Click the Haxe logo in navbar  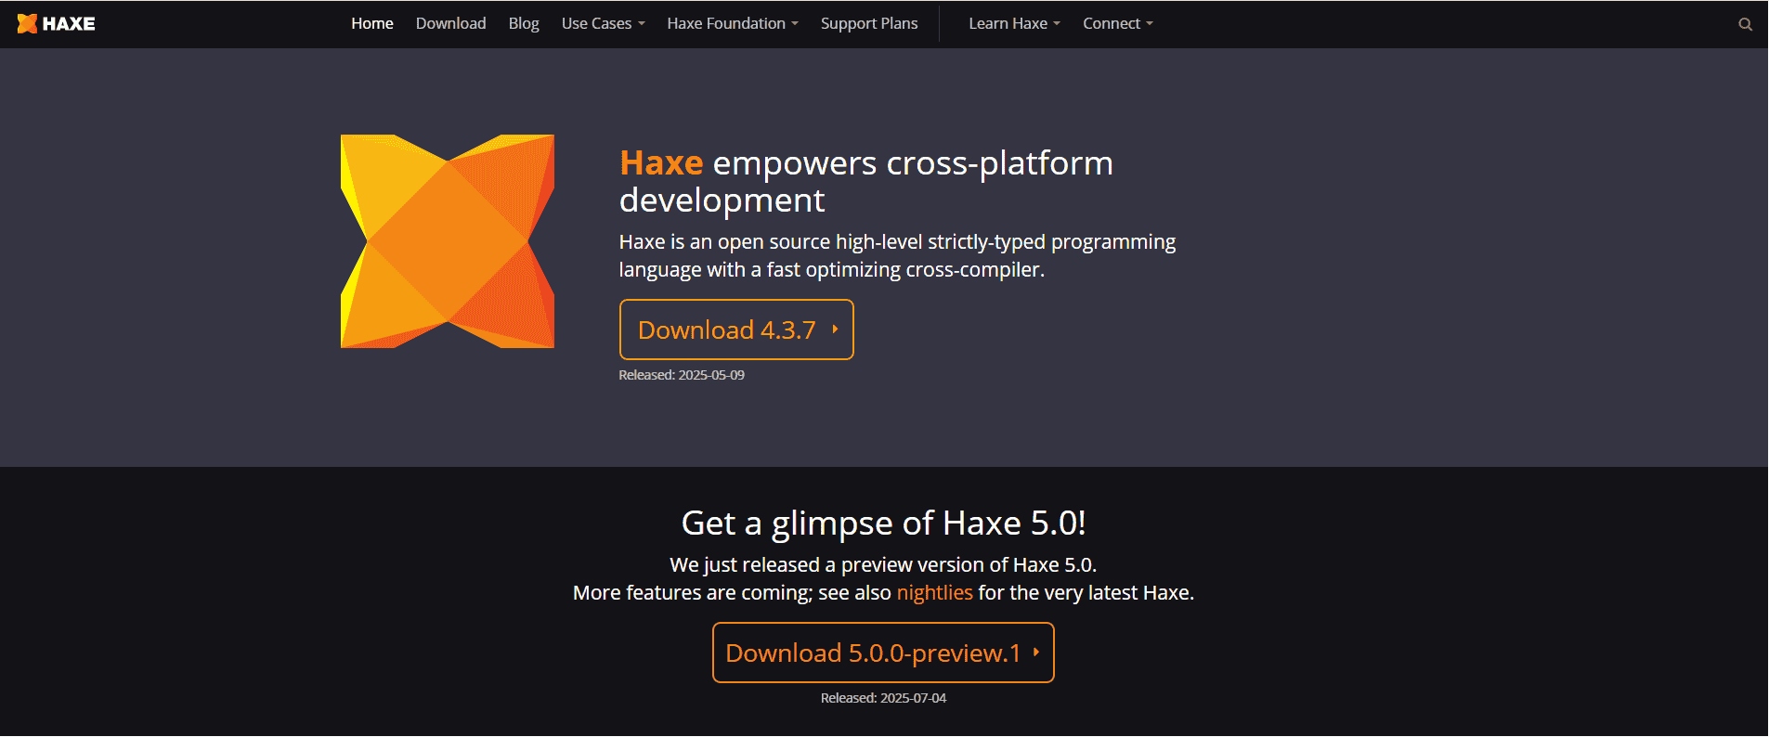pyautogui.click(x=56, y=23)
